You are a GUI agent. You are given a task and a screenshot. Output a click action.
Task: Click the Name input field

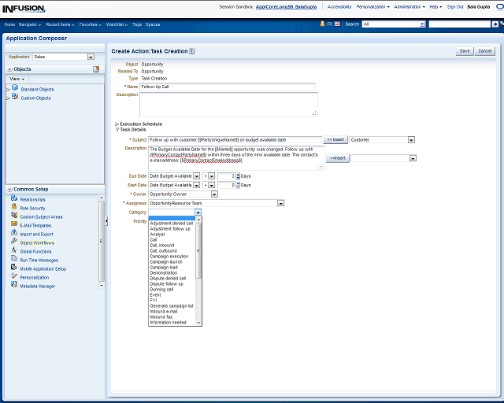pyautogui.click(x=228, y=87)
